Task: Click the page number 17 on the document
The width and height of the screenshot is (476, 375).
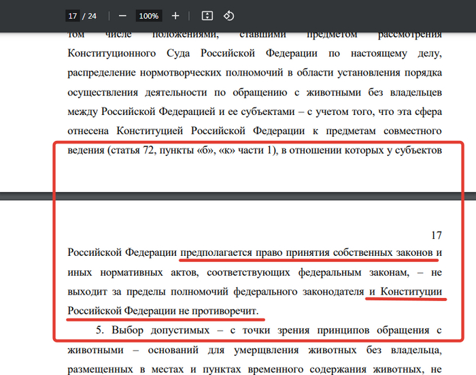Action: click(x=437, y=235)
